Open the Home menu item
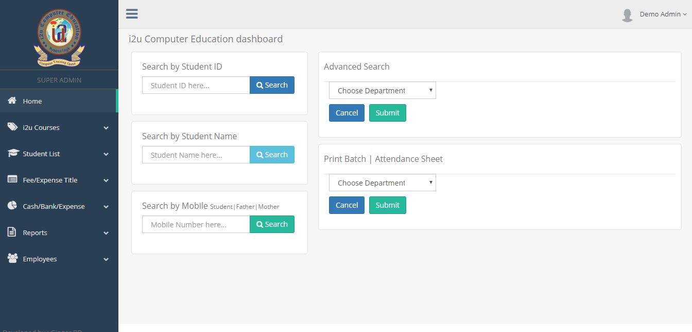 pos(59,101)
